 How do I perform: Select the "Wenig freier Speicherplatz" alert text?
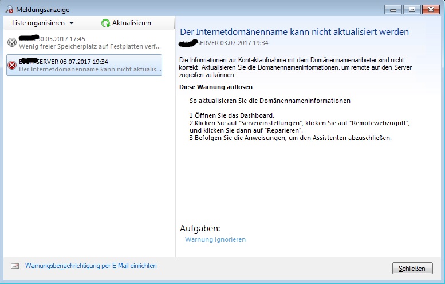coord(90,46)
